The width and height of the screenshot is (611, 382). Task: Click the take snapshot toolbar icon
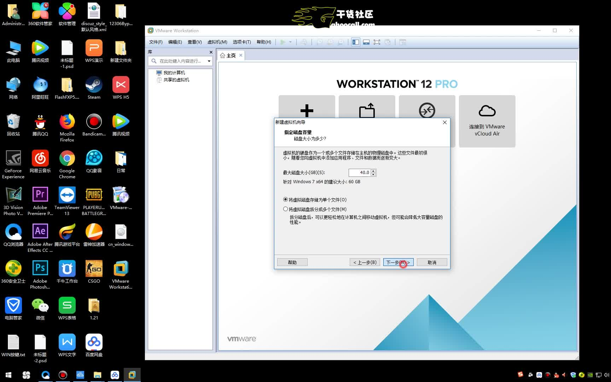click(319, 42)
